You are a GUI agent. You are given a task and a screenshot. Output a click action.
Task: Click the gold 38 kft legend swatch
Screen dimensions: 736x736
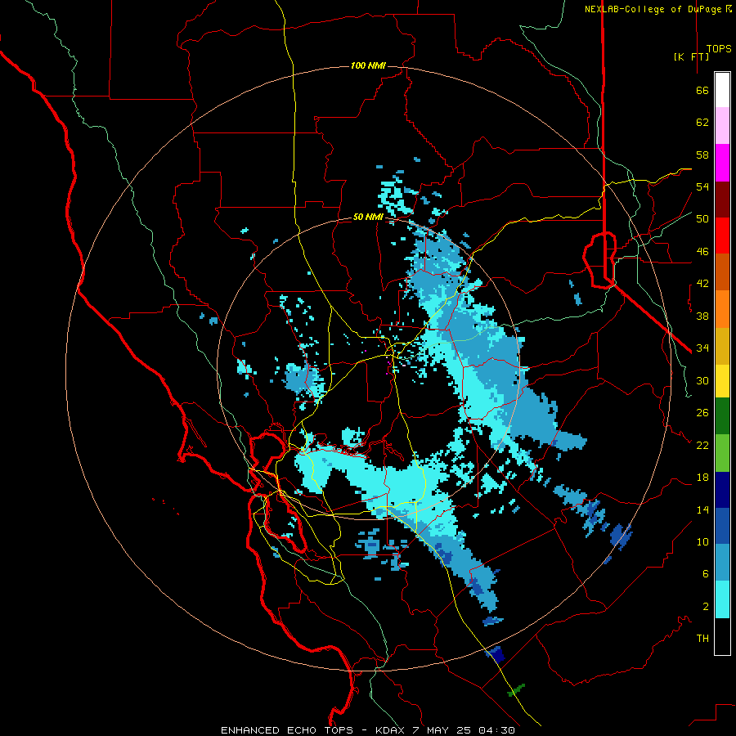722,346
